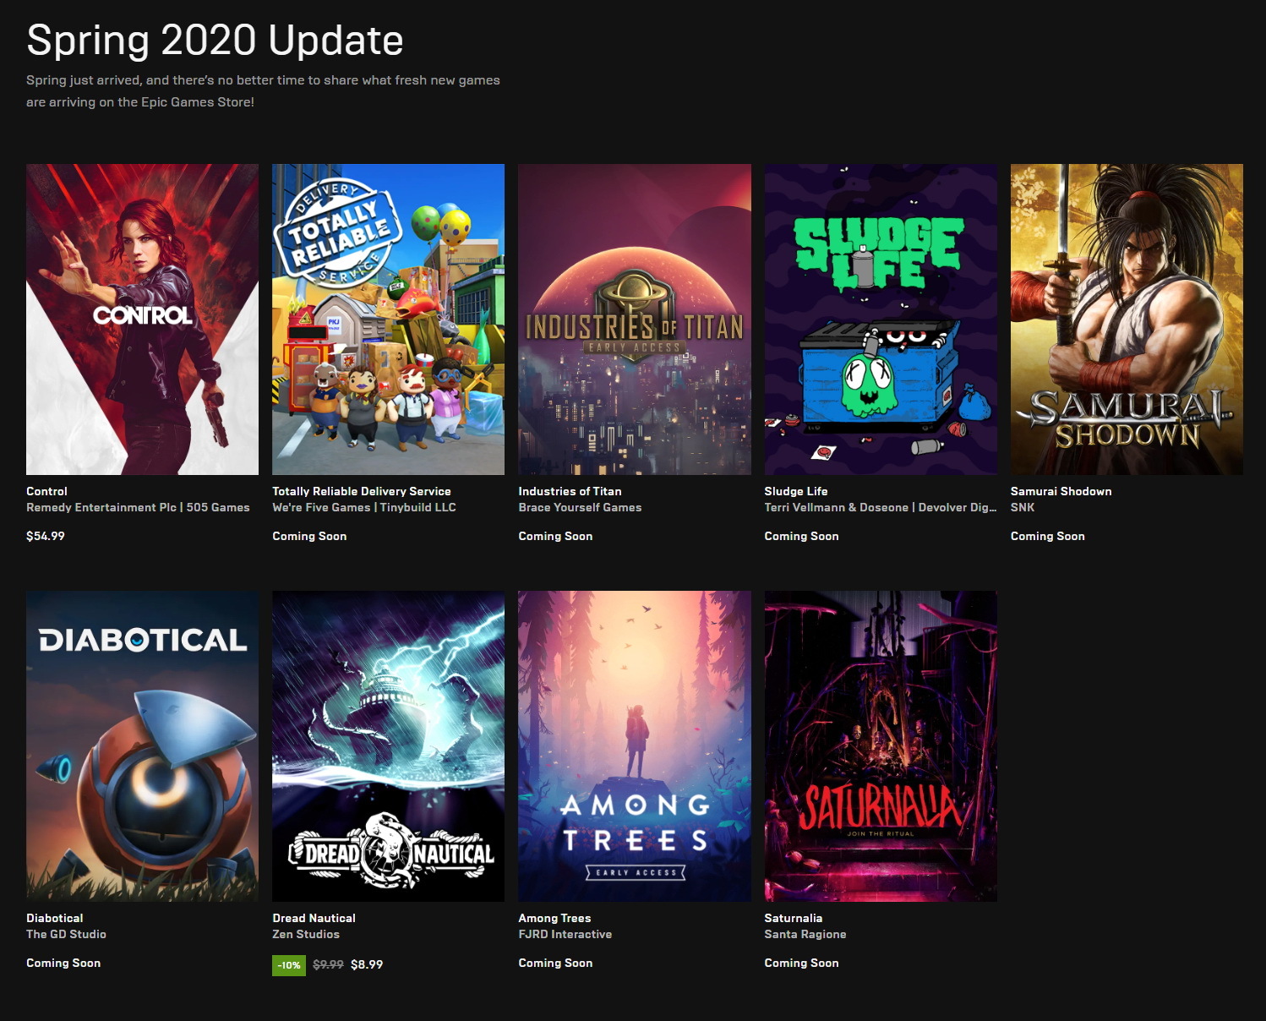Click We're Five Games | Tinybuild LLC text
The height and width of the screenshot is (1021, 1266).
coord(364,507)
